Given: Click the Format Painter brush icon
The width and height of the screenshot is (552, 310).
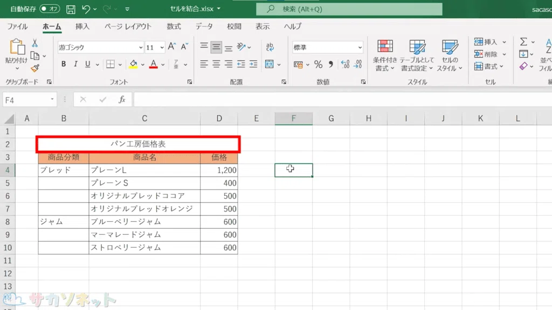Looking at the screenshot, I should tap(34, 68).
